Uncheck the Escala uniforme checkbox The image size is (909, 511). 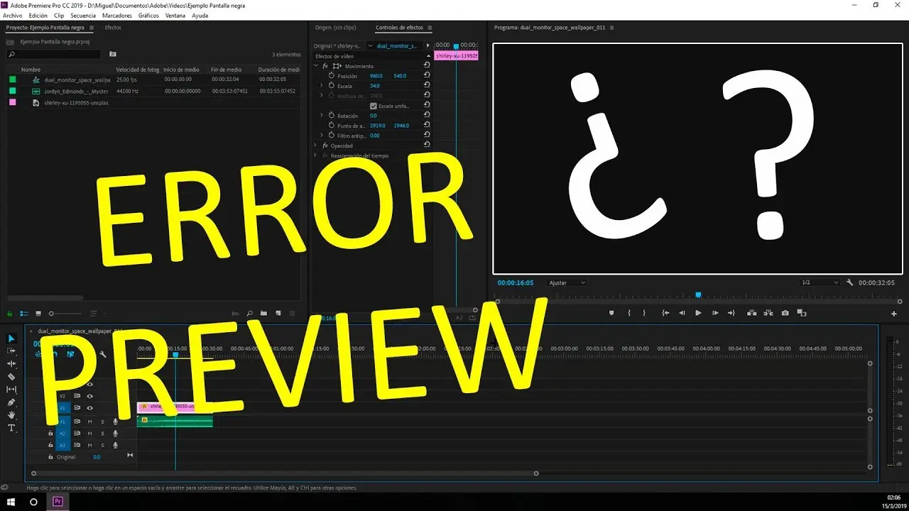click(x=374, y=106)
